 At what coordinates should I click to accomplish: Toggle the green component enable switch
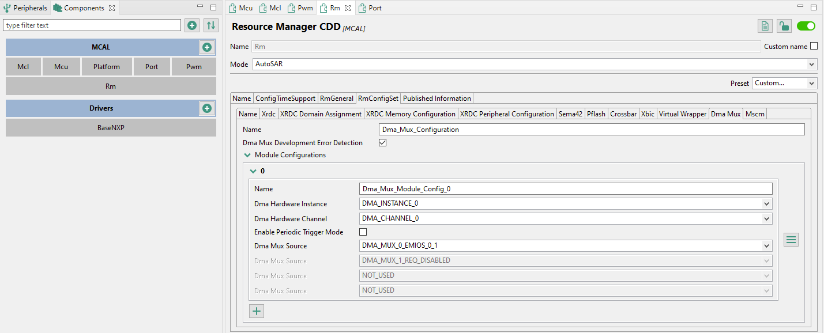point(806,26)
